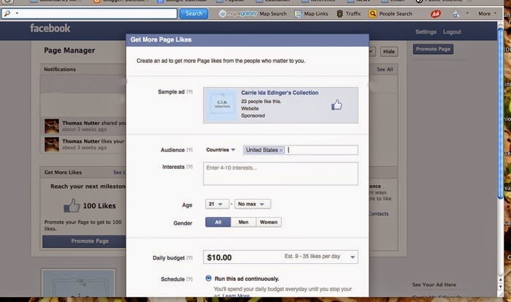The height and width of the screenshot is (302, 511).
Task: Choose Women gender option
Action: [x=269, y=222]
